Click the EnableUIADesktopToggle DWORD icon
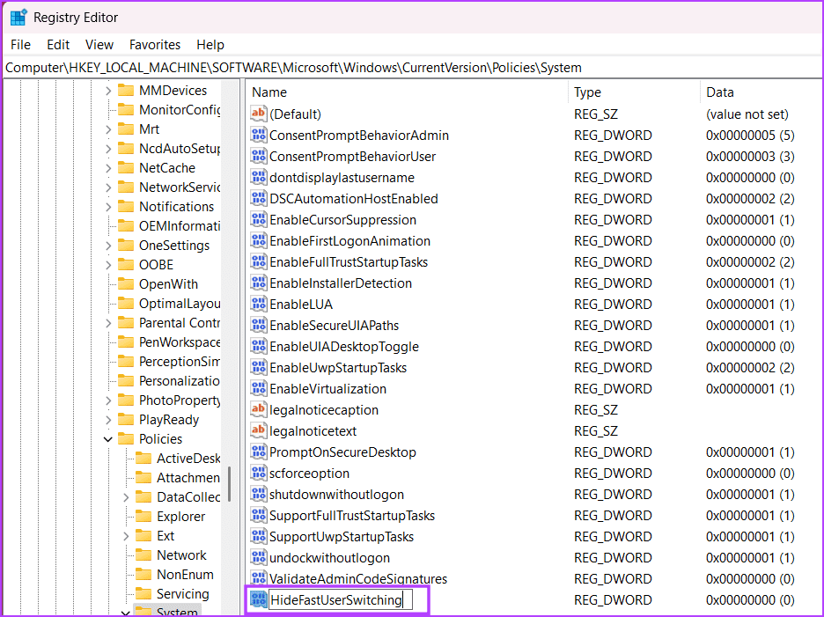The height and width of the screenshot is (617, 824). 258,346
